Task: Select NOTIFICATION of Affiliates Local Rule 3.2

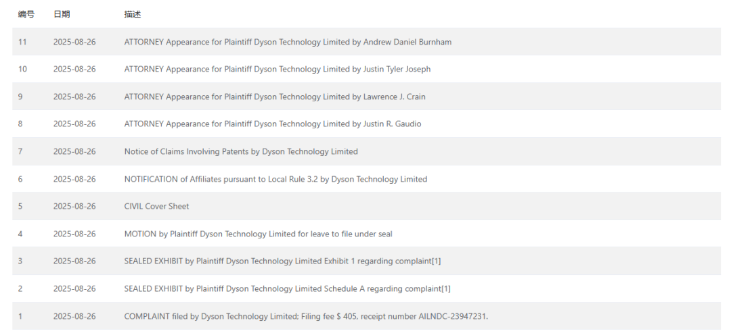Action: [275, 179]
